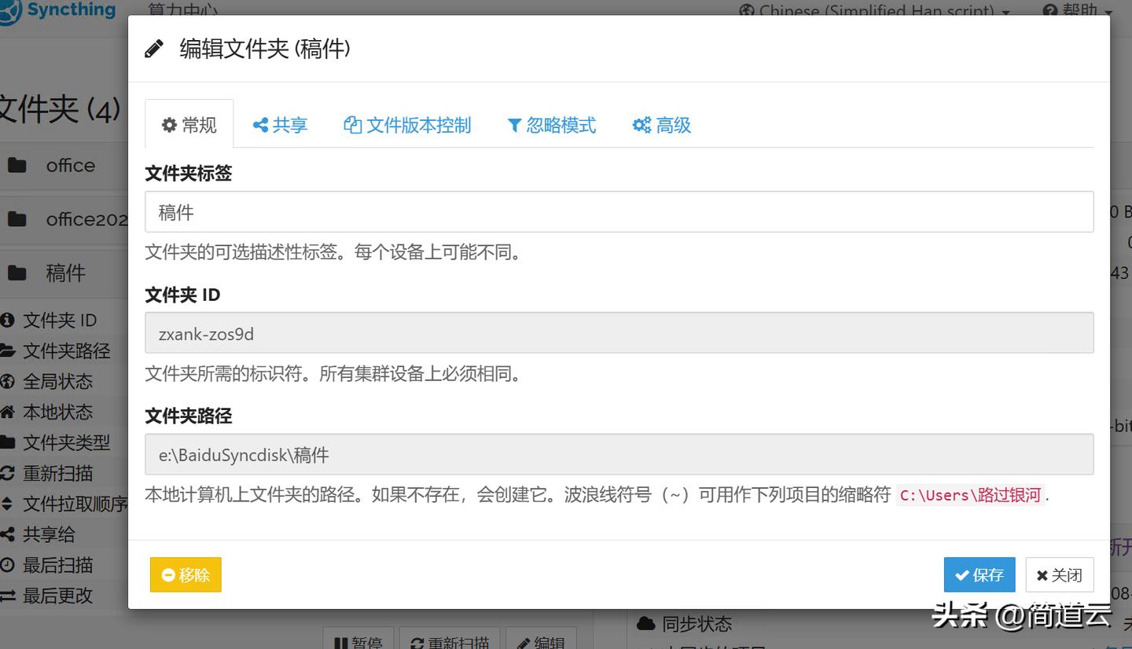Click the 文件夹标签 input field
Screen dimensions: 1132x649
(x=619, y=212)
